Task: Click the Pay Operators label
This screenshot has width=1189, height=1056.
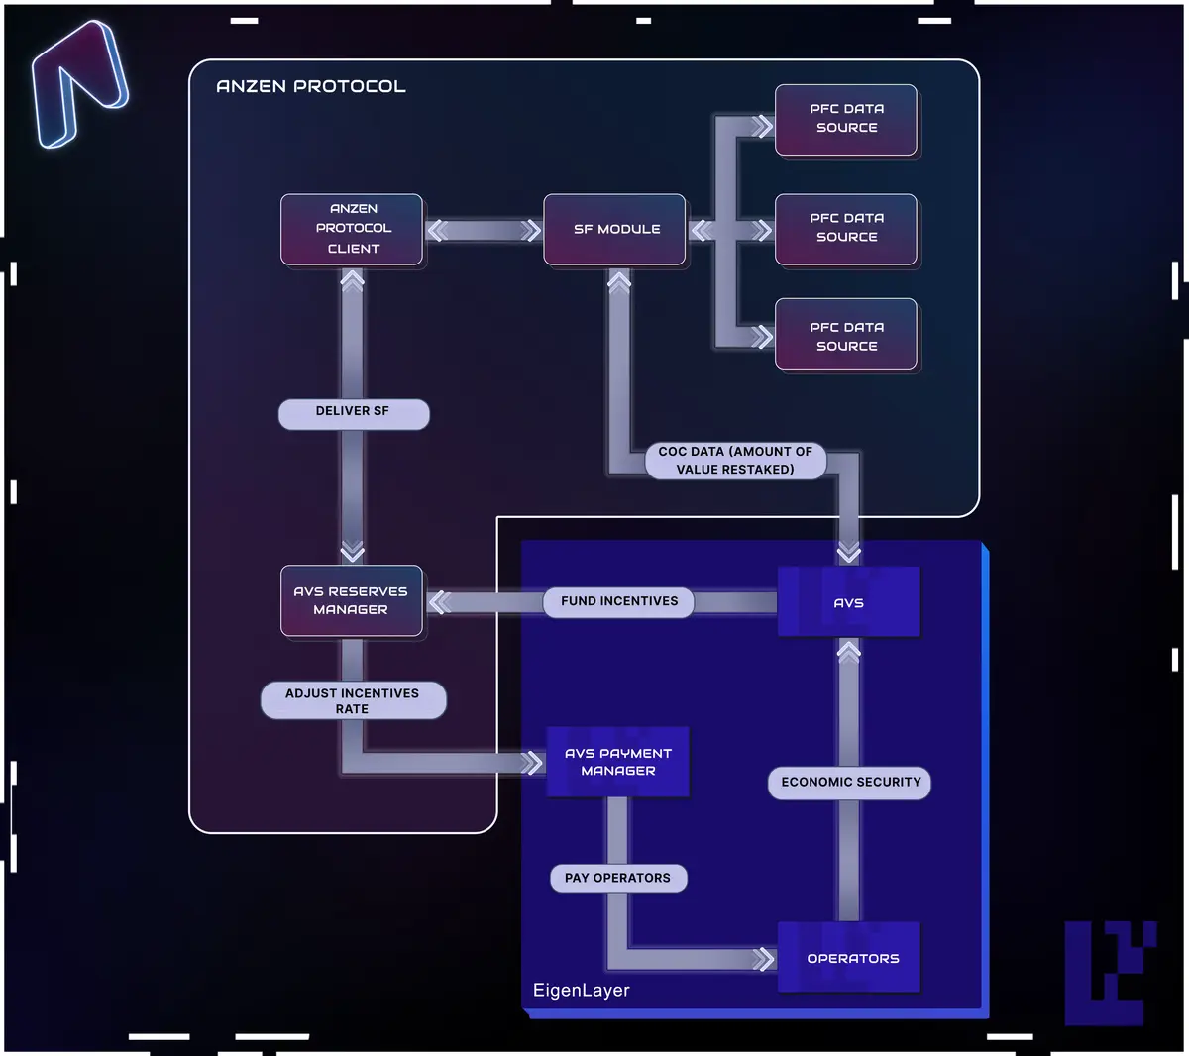Action: 617,879
